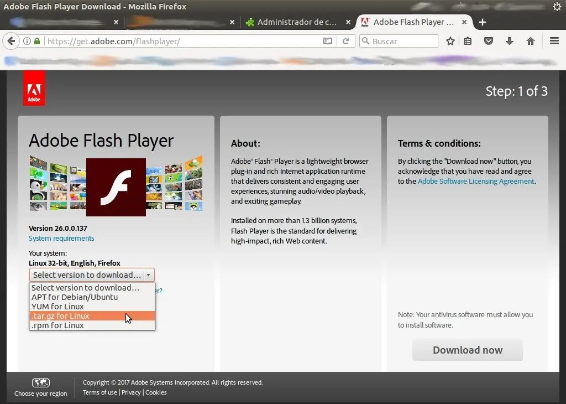Image resolution: width=566 pixels, height=404 pixels.
Task: Choose APT for Debian/Ubuntu option
Action: tap(92, 297)
